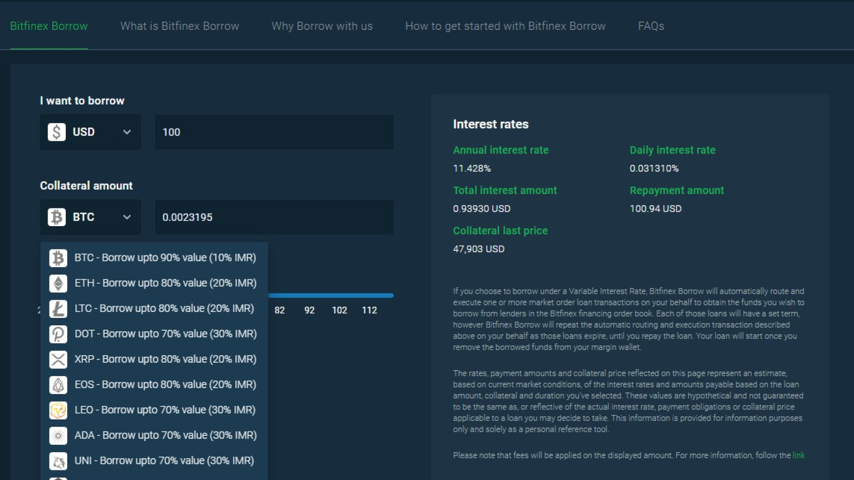This screenshot has height=480, width=854.
Task: Follow the fees information link
Action: pos(798,455)
